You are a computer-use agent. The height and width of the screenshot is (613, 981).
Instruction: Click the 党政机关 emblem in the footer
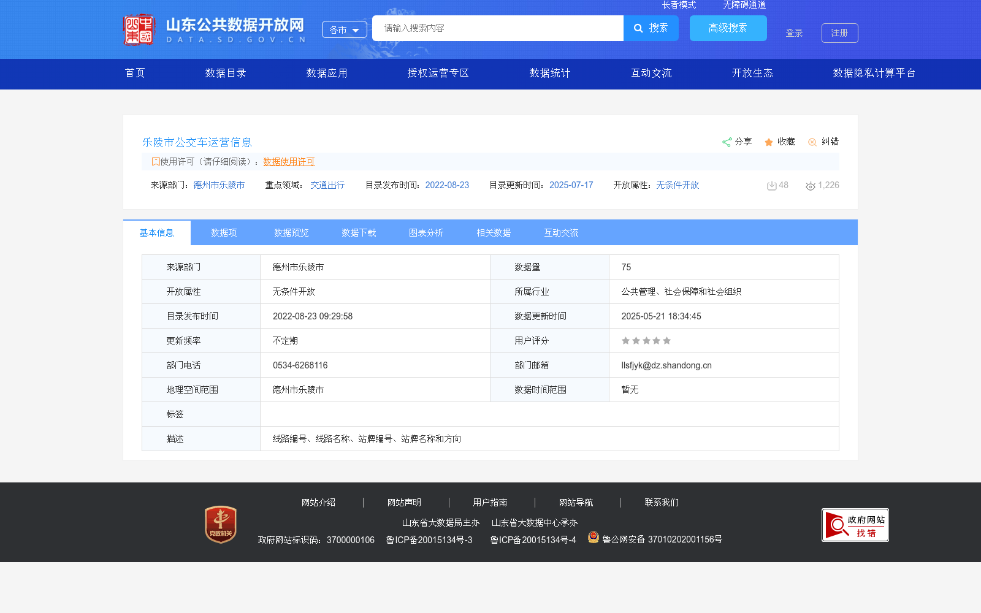[220, 525]
